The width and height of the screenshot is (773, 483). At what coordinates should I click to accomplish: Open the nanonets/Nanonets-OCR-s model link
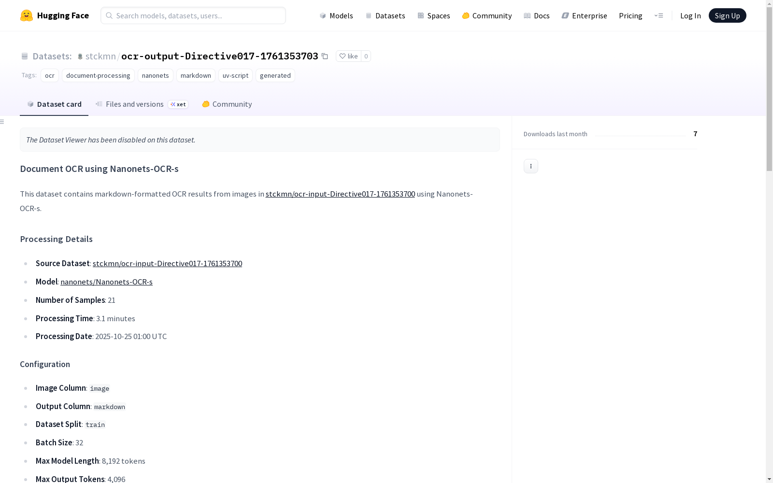point(106,282)
